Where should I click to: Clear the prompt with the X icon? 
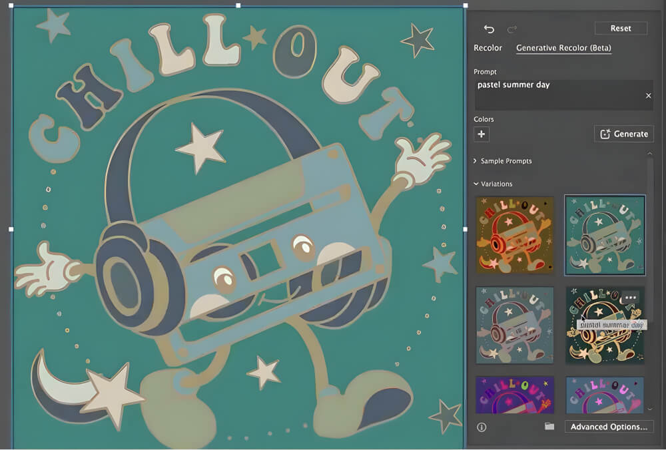pyautogui.click(x=648, y=96)
